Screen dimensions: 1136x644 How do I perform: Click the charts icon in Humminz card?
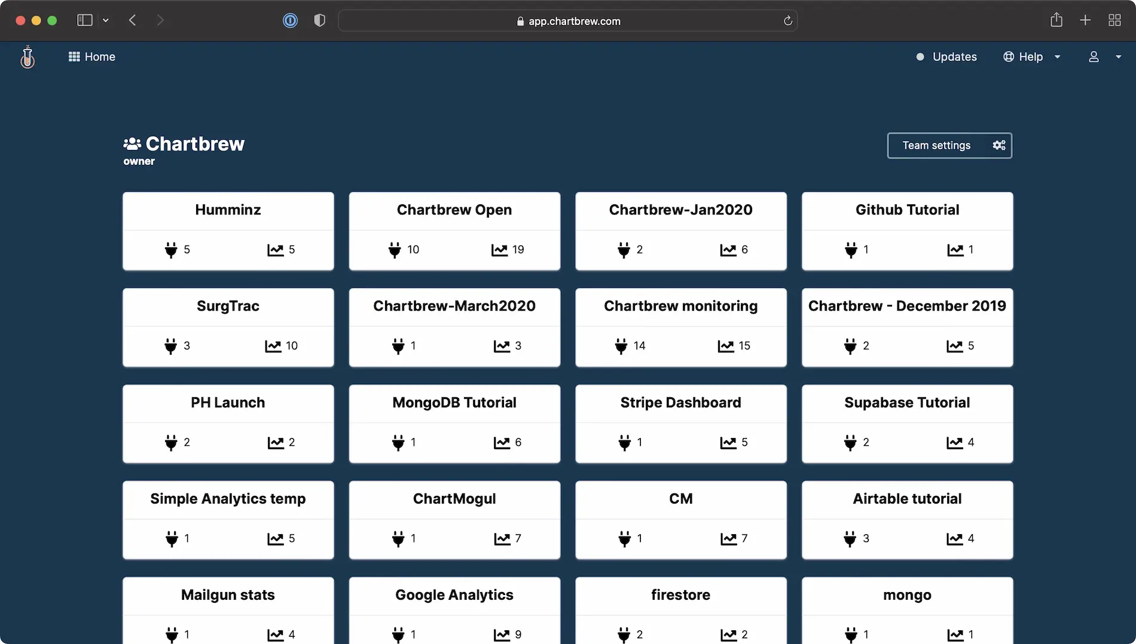275,250
